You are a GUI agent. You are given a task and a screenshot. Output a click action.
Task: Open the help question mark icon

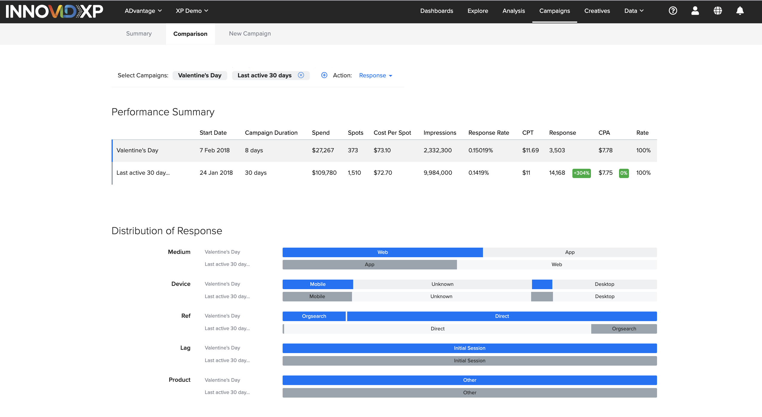tap(673, 11)
